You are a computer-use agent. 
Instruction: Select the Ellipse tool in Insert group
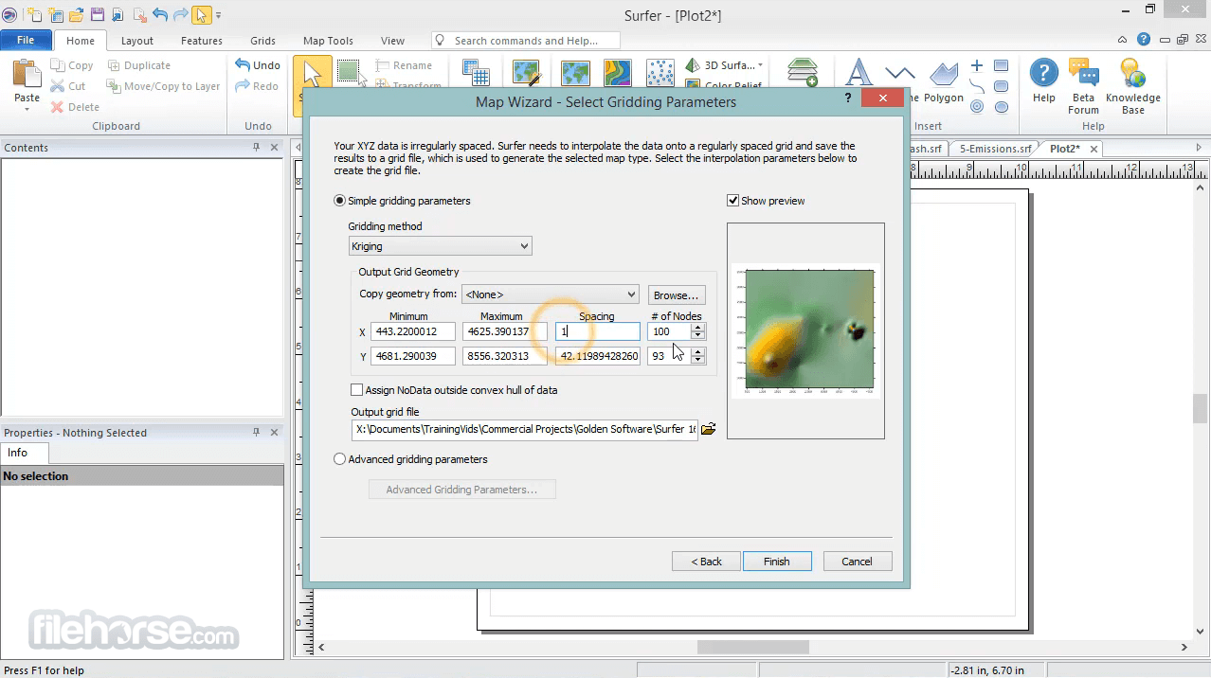(1002, 107)
